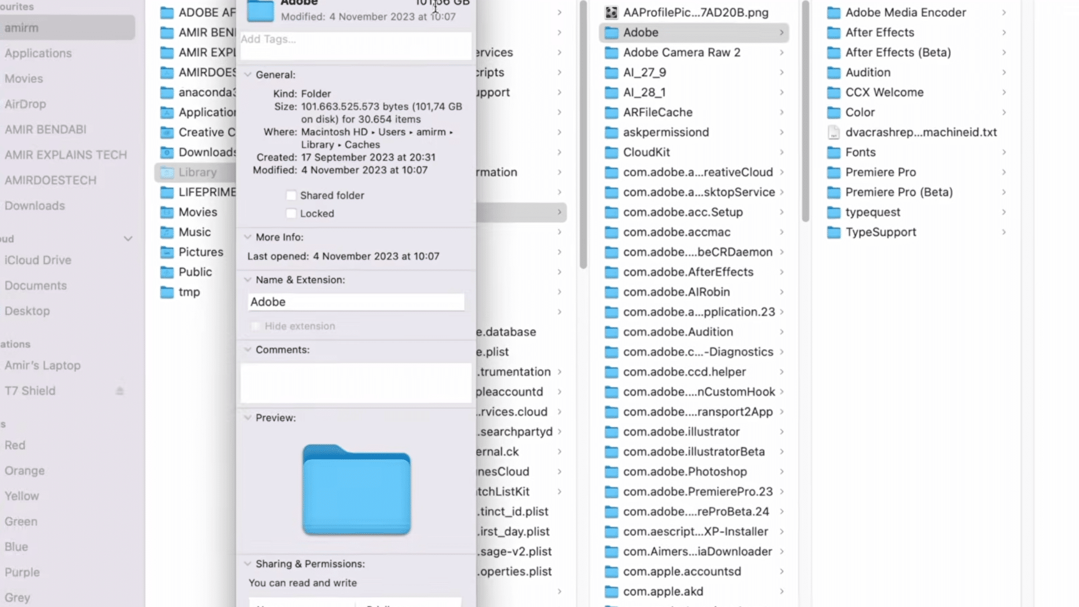Collapse the iCloud sidebar section chevron

128,239
